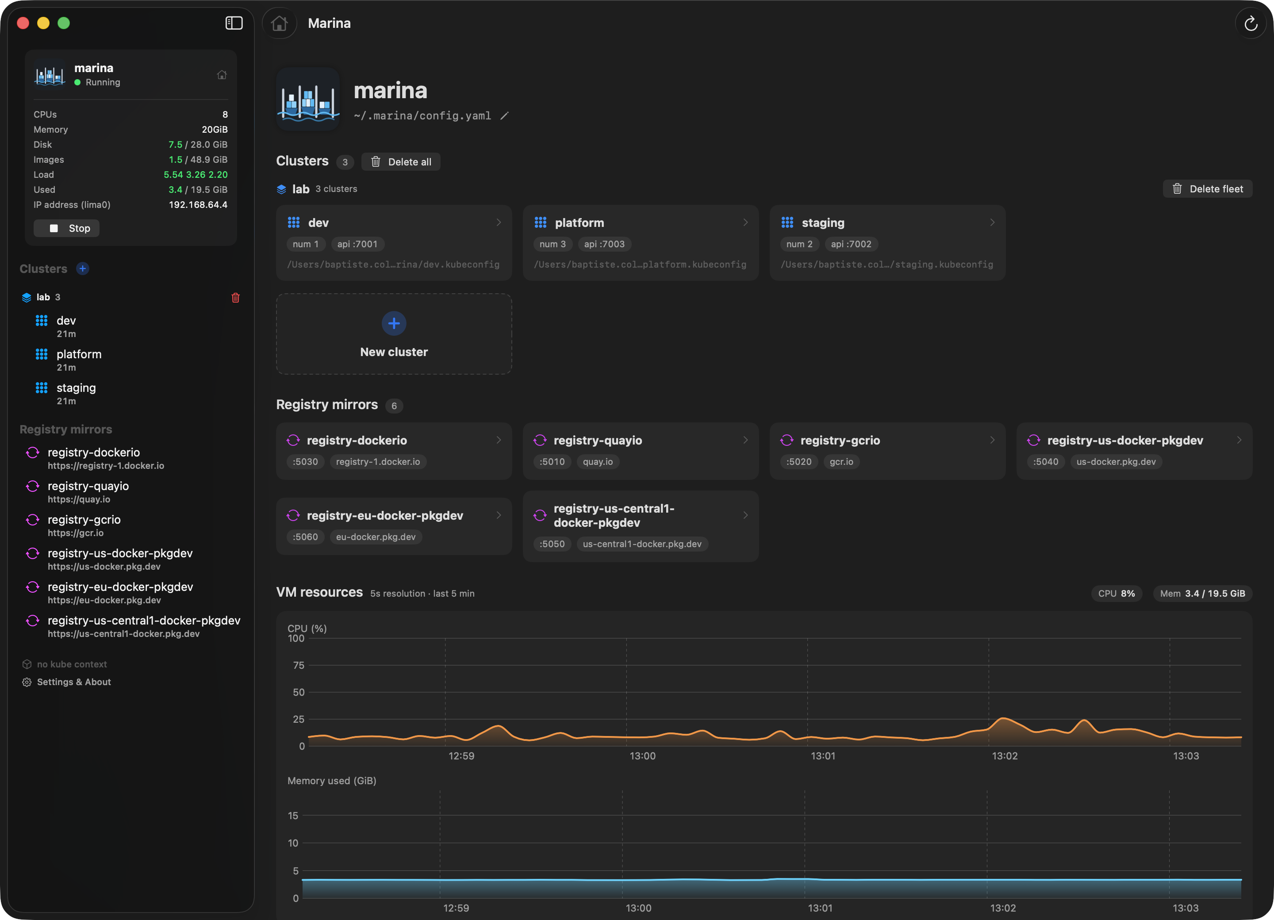Click the sync icon on registry-quayio card
1274x920 pixels.
coord(540,441)
